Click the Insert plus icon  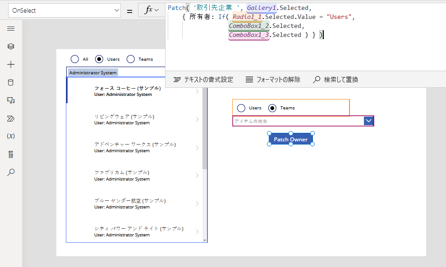coord(11,64)
